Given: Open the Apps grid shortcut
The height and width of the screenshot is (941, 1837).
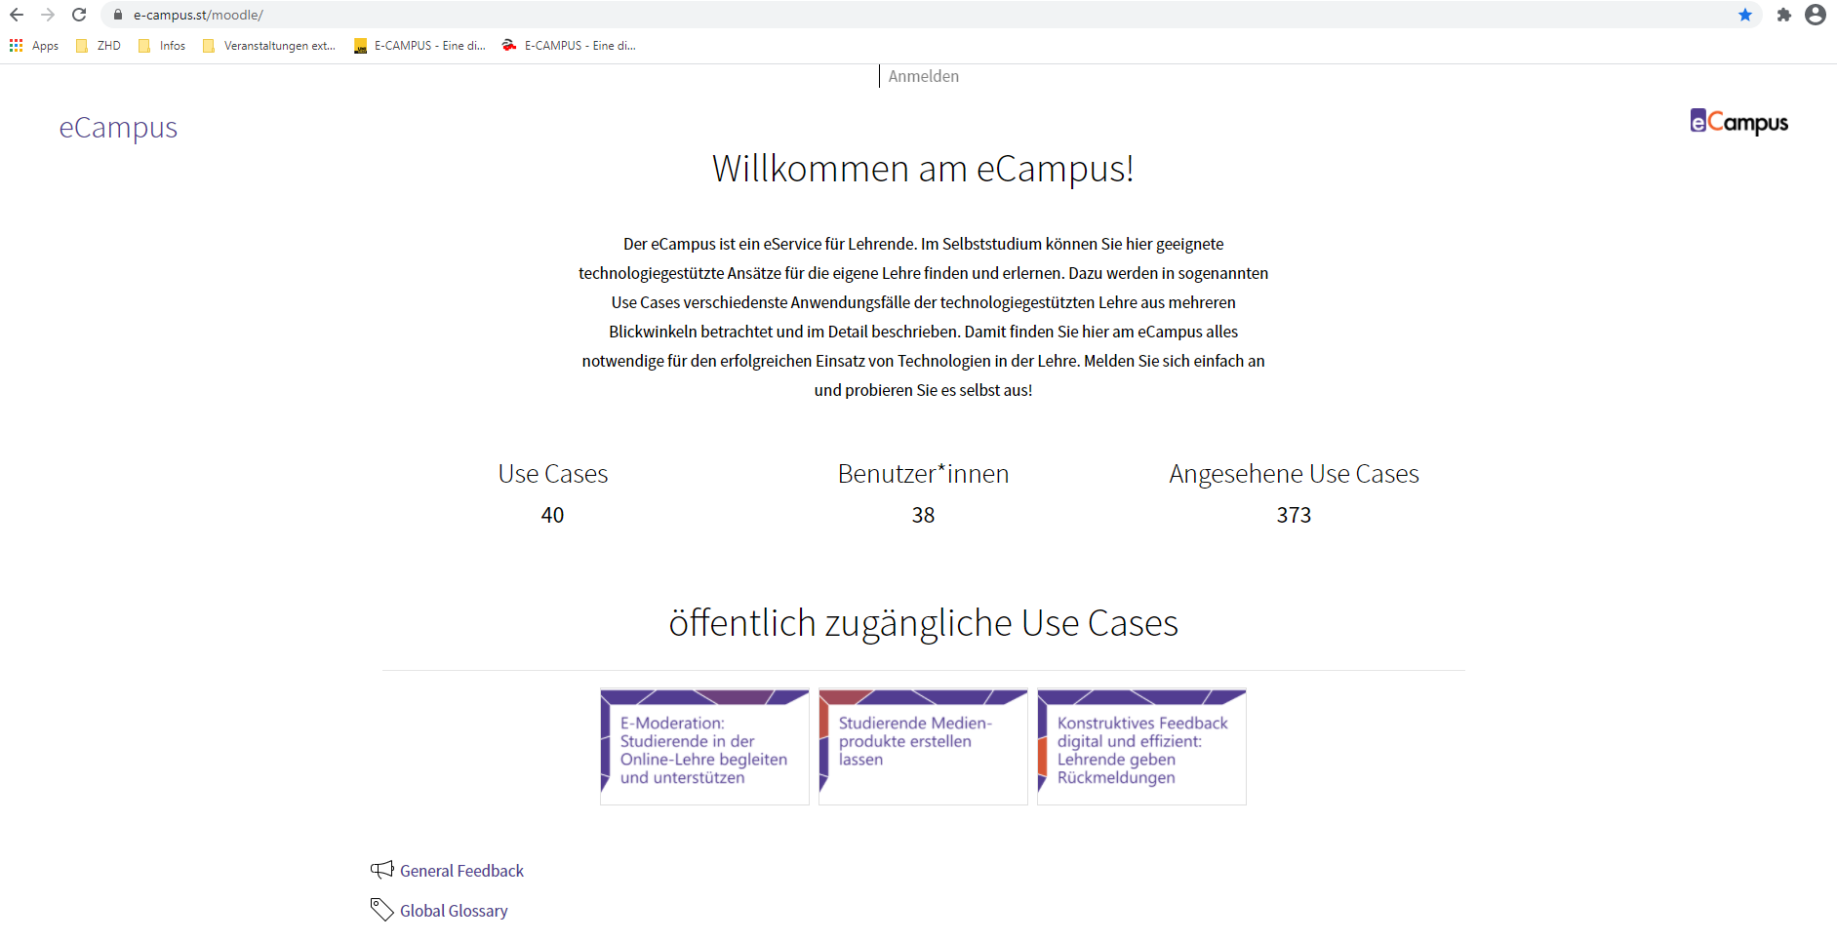Looking at the screenshot, I should click(34, 46).
